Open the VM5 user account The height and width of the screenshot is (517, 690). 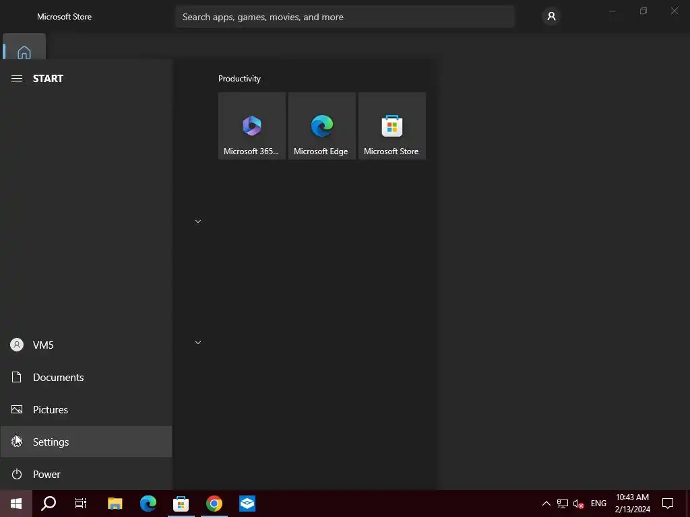coord(86,345)
